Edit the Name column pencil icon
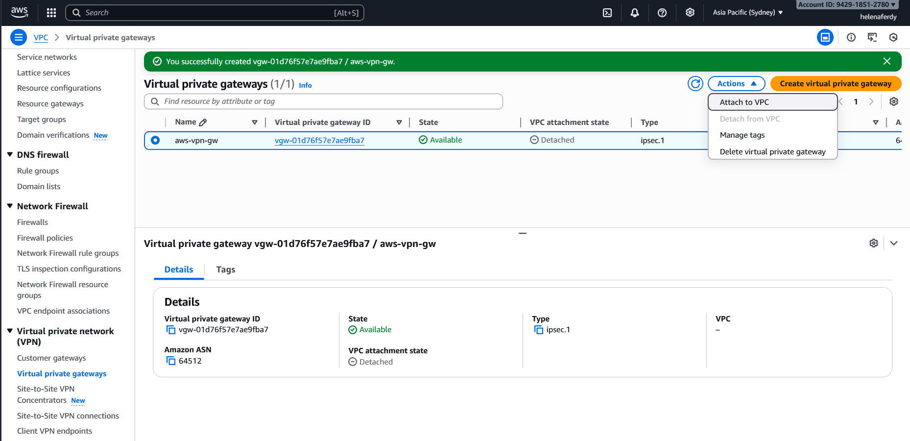The height and width of the screenshot is (441, 910). 203,122
